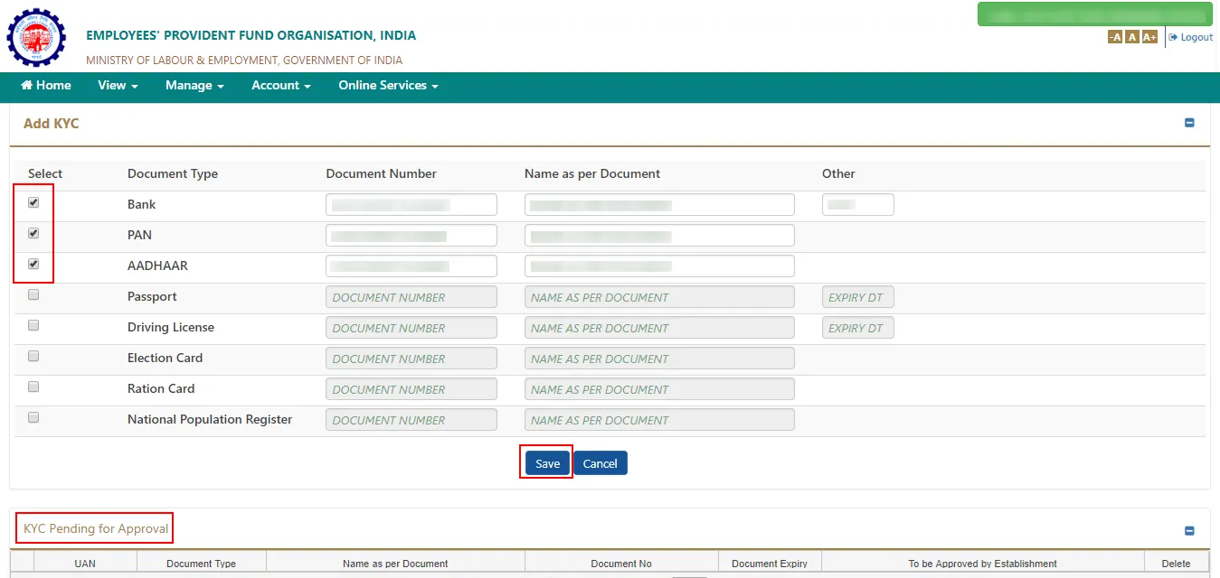Click the EPFO logo emblem
1220x578 pixels.
(x=36, y=38)
